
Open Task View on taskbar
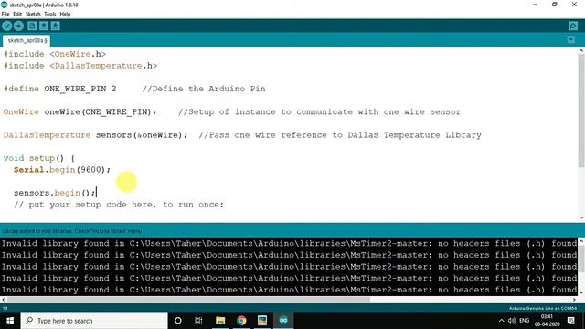198,321
